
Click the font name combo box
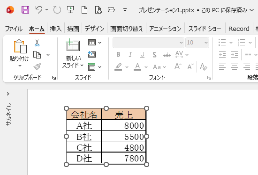click(x=148, y=43)
